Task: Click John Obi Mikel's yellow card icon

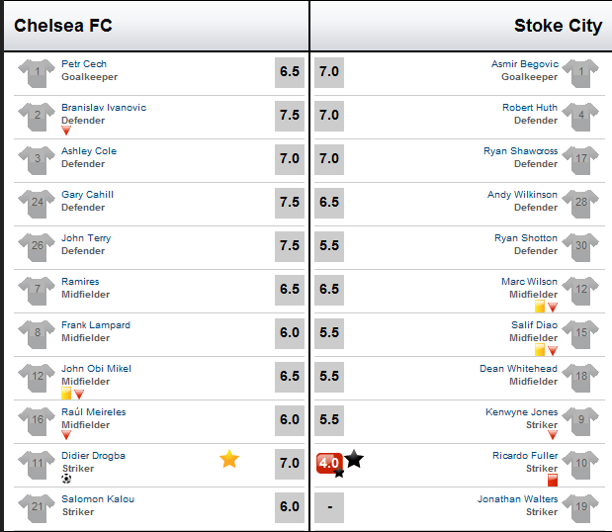Action: pyautogui.click(x=66, y=394)
